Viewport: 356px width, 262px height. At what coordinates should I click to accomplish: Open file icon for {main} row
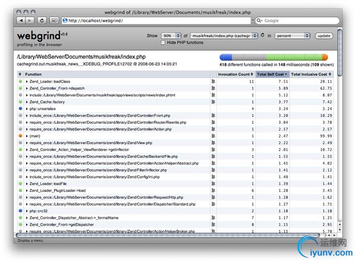click(x=213, y=136)
